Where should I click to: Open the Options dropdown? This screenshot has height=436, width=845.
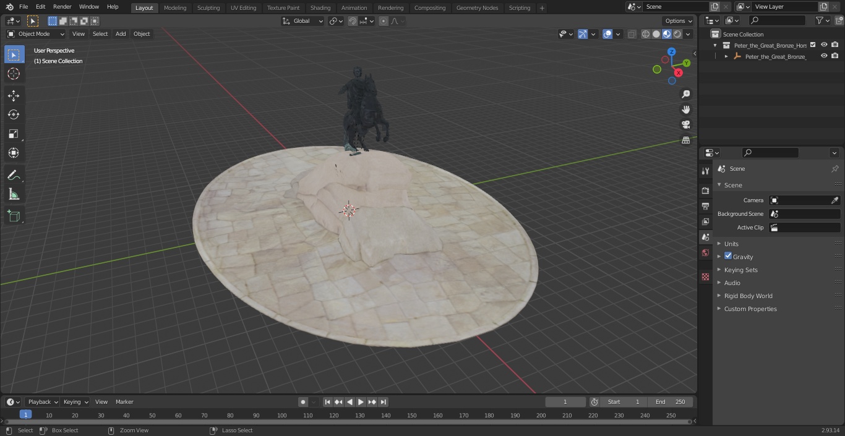point(679,21)
